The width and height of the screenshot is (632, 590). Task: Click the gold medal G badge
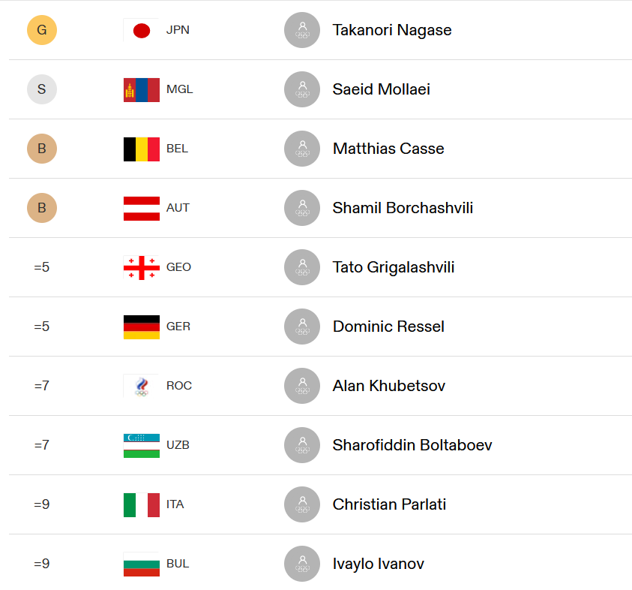point(42,30)
